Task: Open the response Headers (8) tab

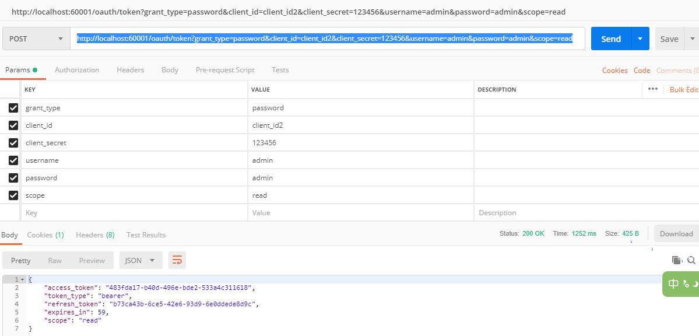Action: [95, 235]
